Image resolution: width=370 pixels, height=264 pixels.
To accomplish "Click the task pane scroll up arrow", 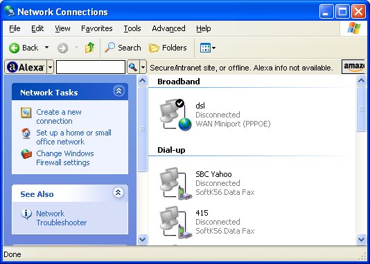I will tap(142, 81).
